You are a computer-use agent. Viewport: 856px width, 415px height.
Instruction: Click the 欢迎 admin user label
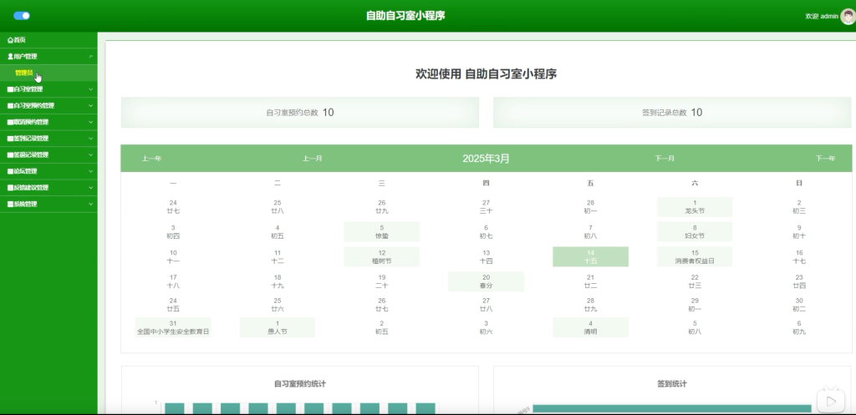pyautogui.click(x=822, y=17)
